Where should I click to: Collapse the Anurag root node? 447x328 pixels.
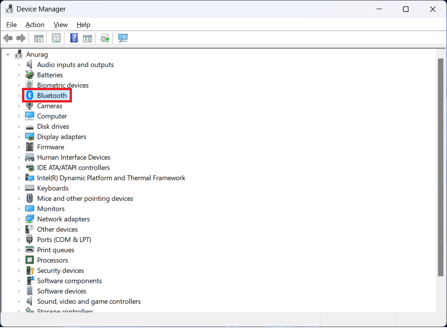8,54
